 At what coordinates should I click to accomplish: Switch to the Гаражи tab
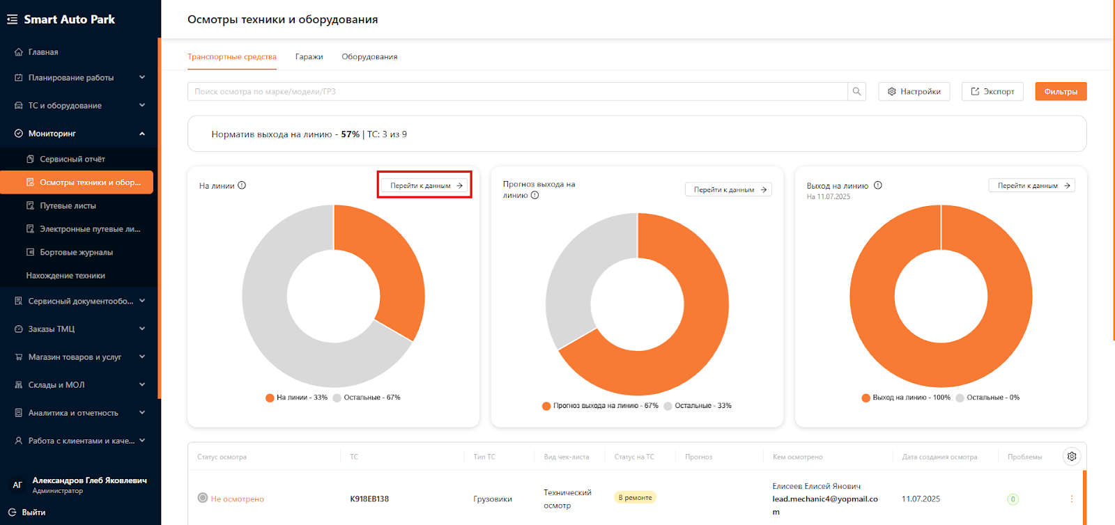pyautogui.click(x=309, y=57)
